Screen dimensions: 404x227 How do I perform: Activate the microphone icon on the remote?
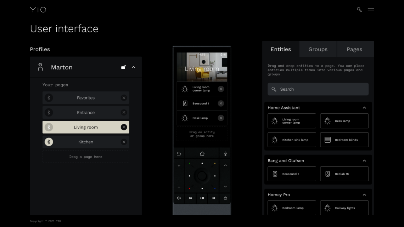tap(225, 153)
